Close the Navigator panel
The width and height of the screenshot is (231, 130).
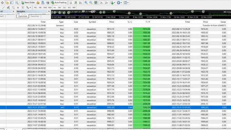49,11
